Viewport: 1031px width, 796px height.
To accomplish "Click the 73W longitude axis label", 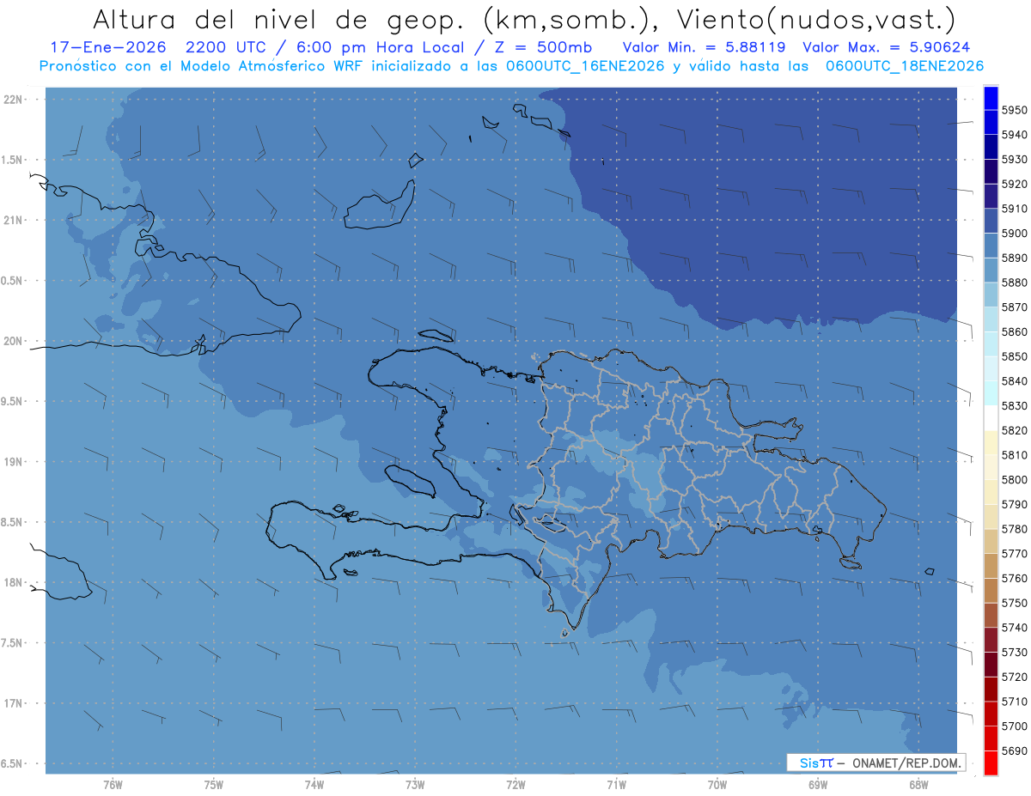I will pos(415,784).
